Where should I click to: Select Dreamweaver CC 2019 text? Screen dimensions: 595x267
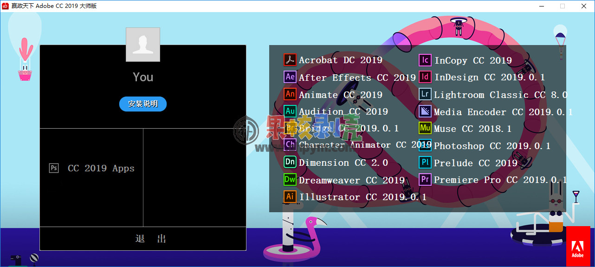(x=352, y=180)
